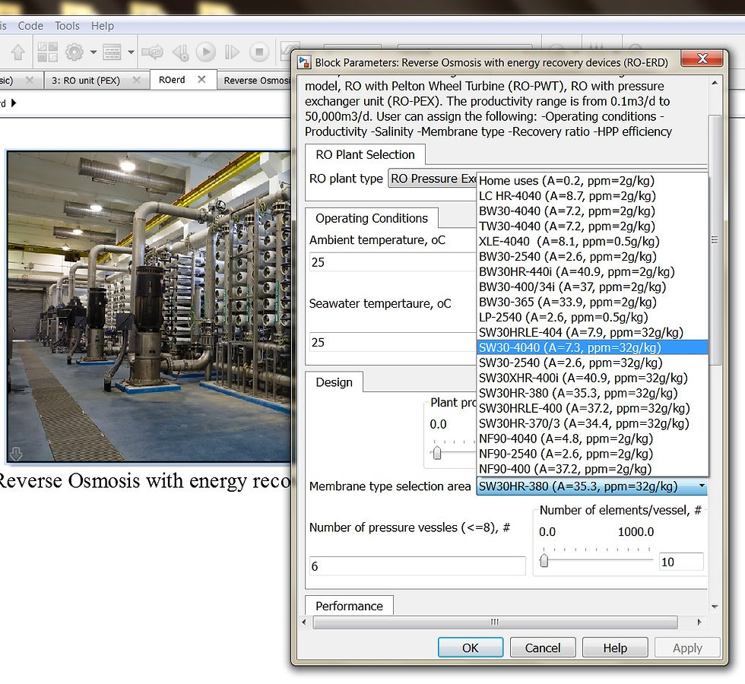
Task: Open Model Configuration gear icon
Action: pyautogui.click(x=74, y=52)
